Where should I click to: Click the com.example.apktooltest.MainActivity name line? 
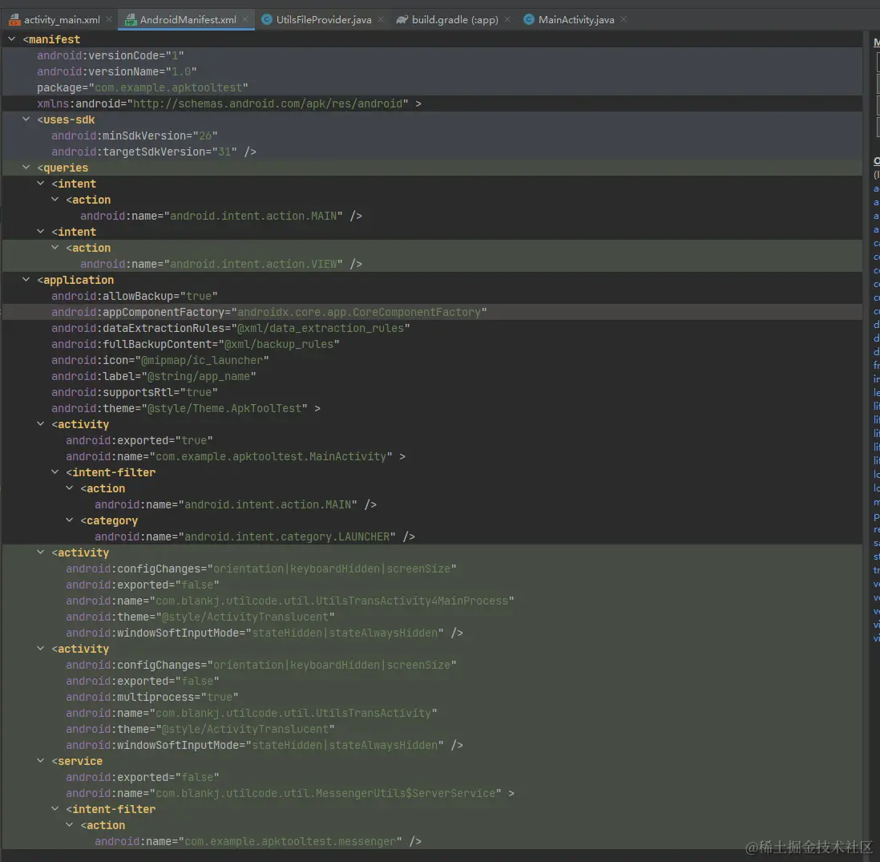(236, 456)
